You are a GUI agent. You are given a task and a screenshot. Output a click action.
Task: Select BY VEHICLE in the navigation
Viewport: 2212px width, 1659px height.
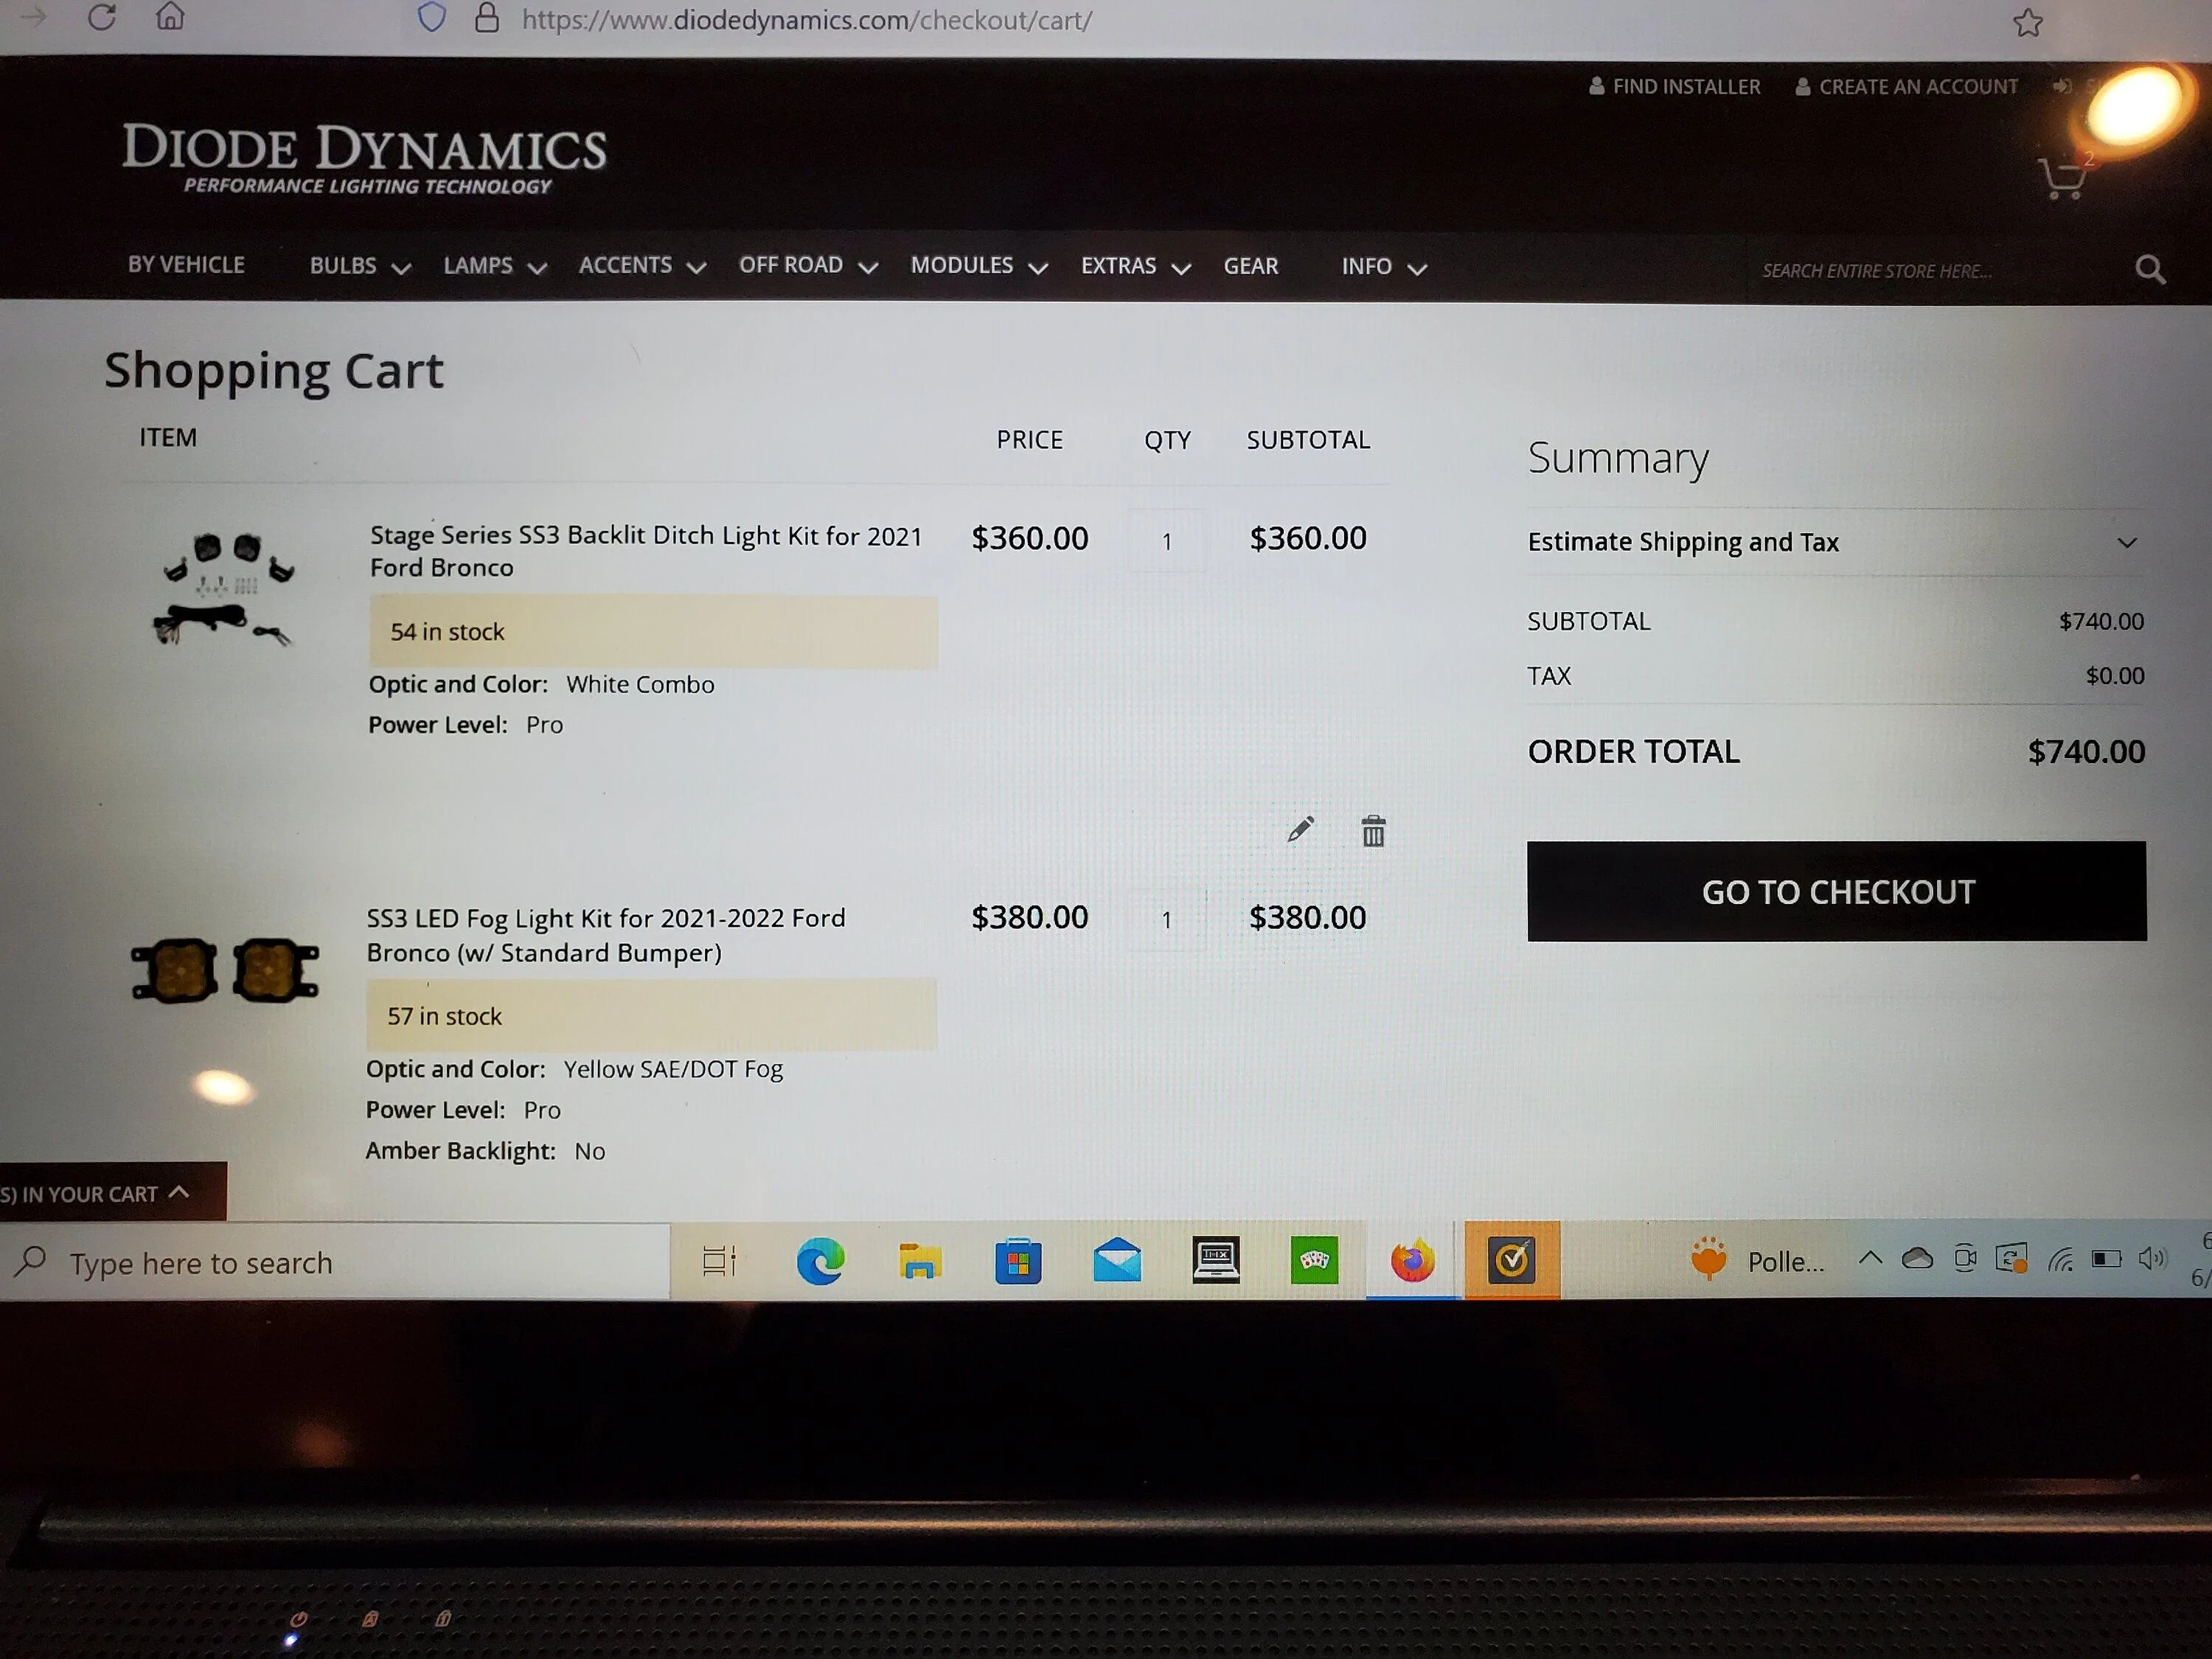pos(186,265)
